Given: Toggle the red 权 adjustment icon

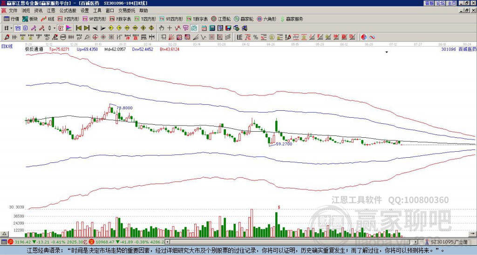Looking at the screenshot, I should point(61,28).
